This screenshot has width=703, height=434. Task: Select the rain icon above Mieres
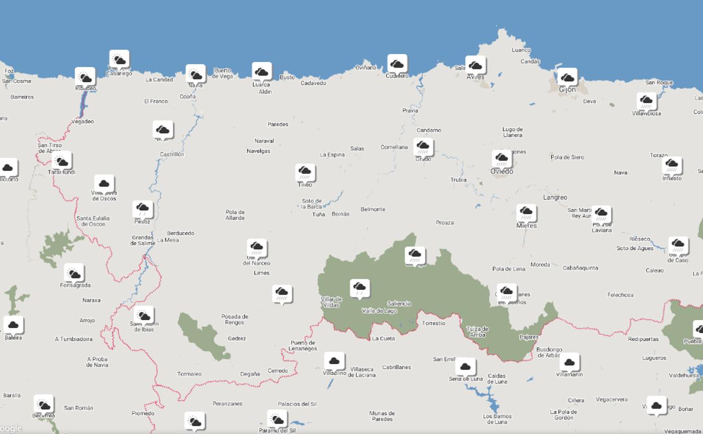526,212
